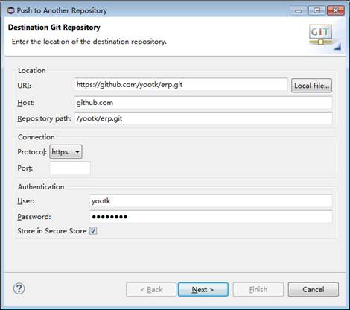350x310 pixels.
Task: Focus the Repository path field
Action: (x=203, y=118)
